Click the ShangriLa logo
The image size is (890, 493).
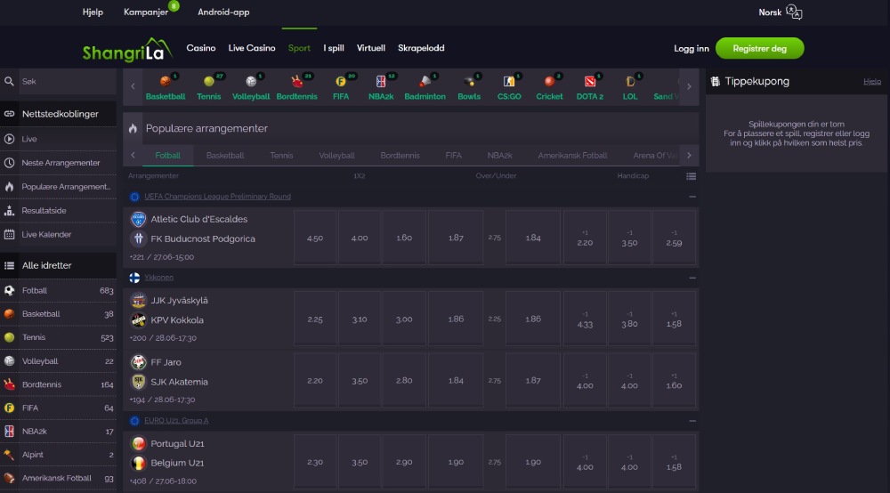[127, 50]
